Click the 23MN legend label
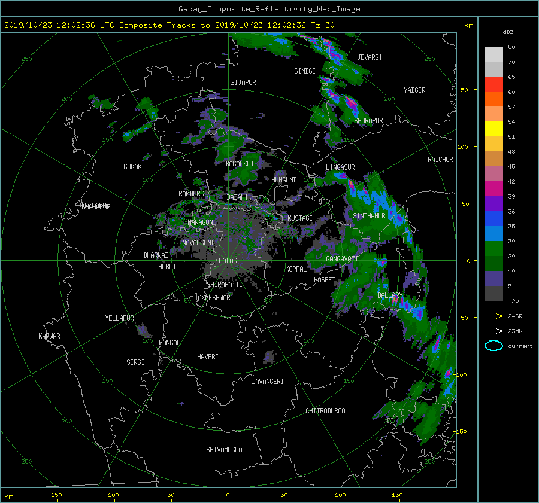 tap(515, 331)
